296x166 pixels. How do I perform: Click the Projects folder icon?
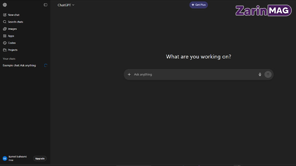(x=5, y=50)
